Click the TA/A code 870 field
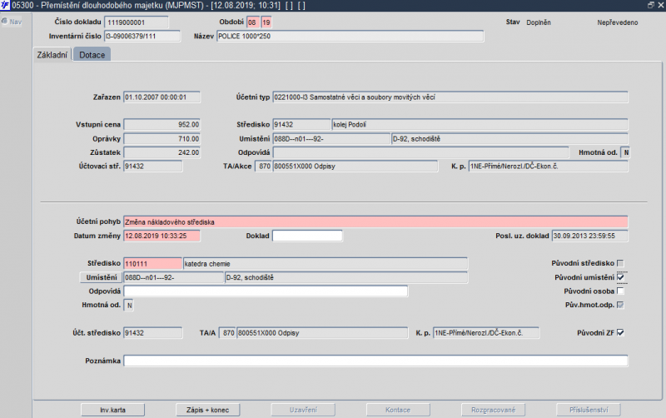This screenshot has width=666, height=418. 227,332
